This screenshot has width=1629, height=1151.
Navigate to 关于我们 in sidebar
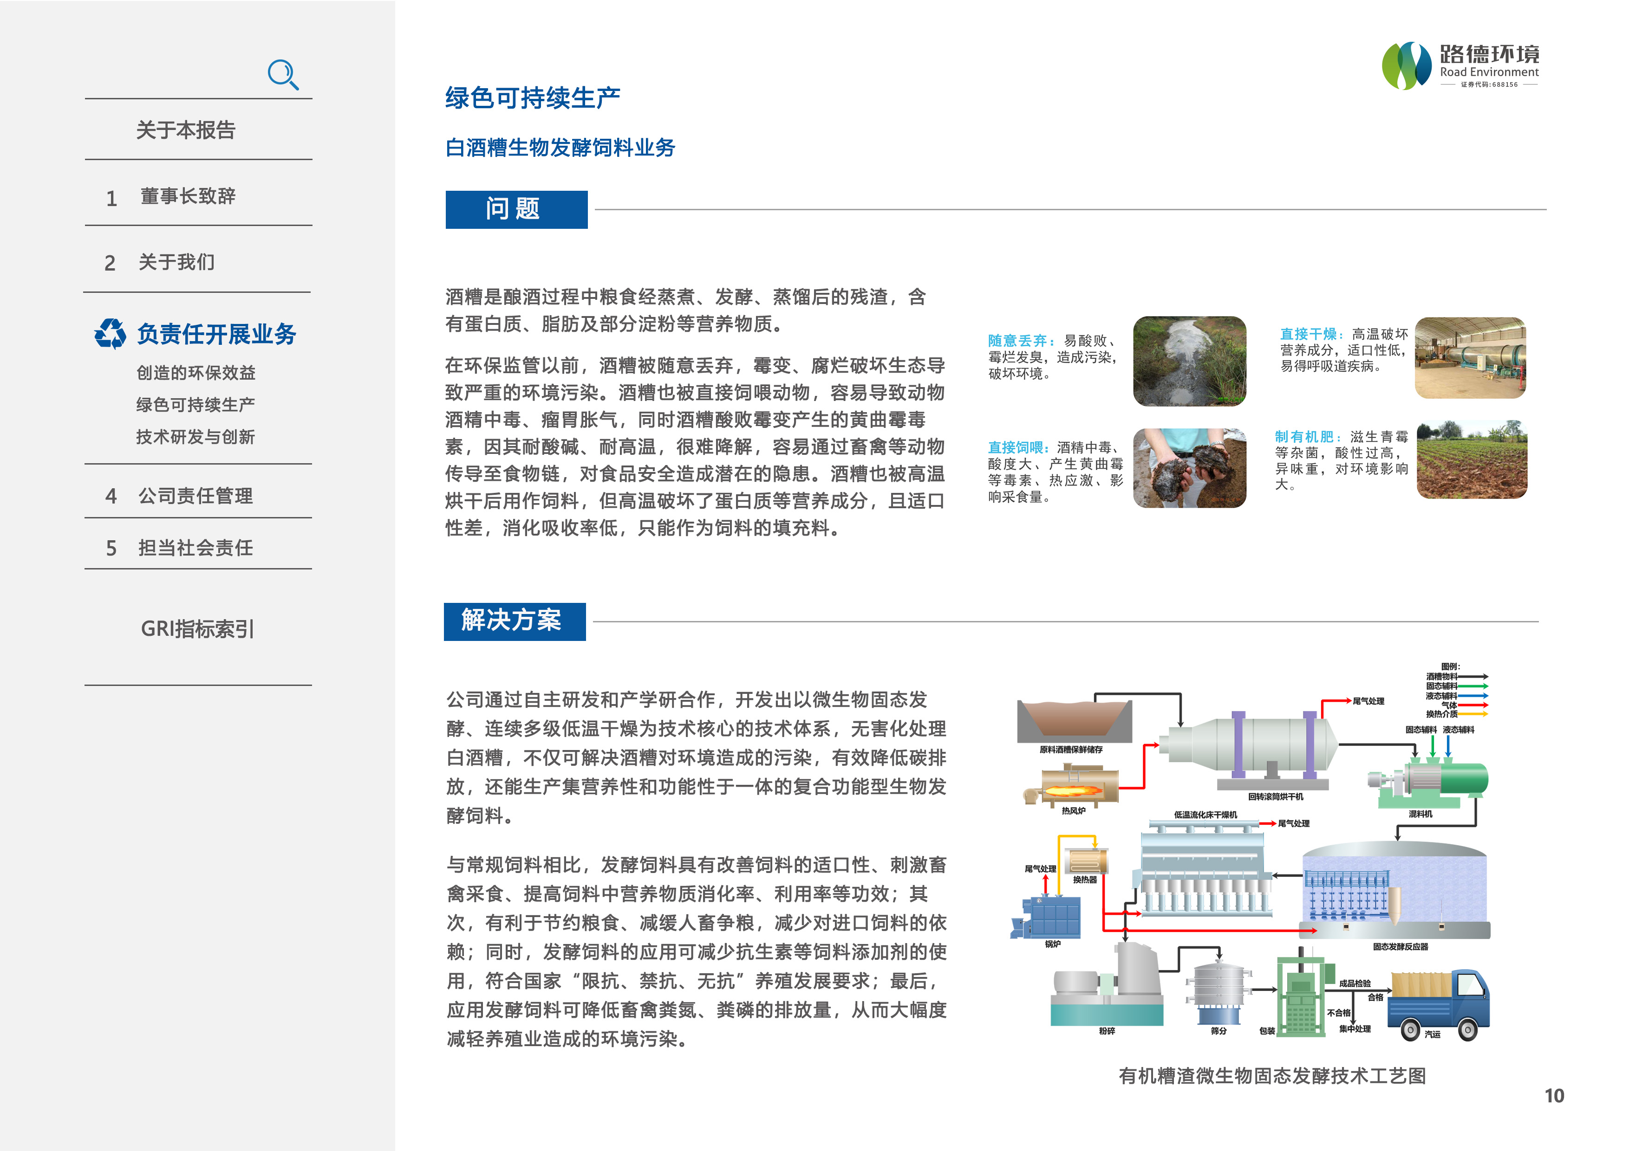[x=176, y=262]
